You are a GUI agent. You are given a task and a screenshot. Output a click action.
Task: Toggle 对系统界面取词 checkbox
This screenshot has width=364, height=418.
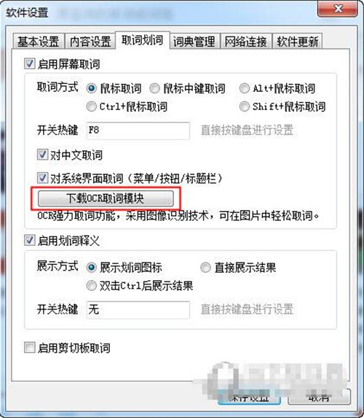click(42, 178)
